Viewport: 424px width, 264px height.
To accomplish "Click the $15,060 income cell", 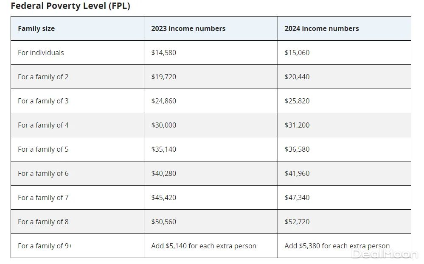I will click(297, 53).
